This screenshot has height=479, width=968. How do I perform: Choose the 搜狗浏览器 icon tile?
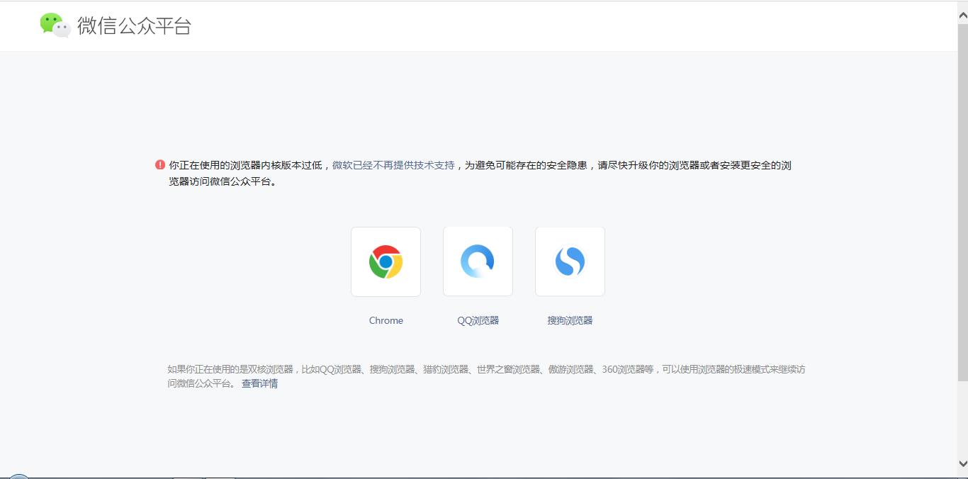(570, 261)
